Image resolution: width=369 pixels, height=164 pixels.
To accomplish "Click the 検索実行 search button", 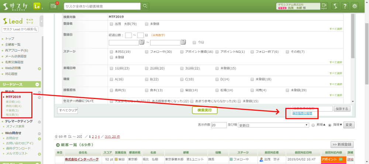I will tap(204, 110).
